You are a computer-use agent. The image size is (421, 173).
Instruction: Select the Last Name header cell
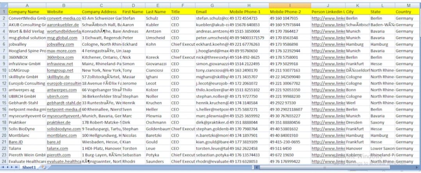point(158,12)
